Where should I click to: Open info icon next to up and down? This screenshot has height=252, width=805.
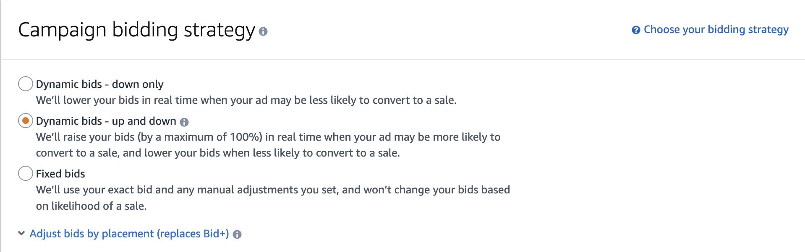pyautogui.click(x=184, y=122)
